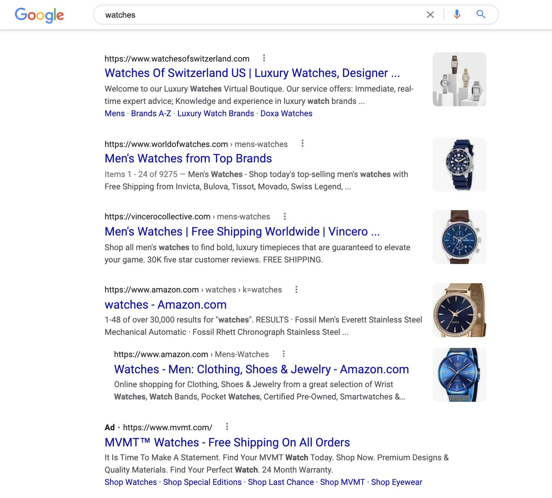Open three-dot menu for MVMT ad
The width and height of the screenshot is (552, 498).
coord(227,427)
